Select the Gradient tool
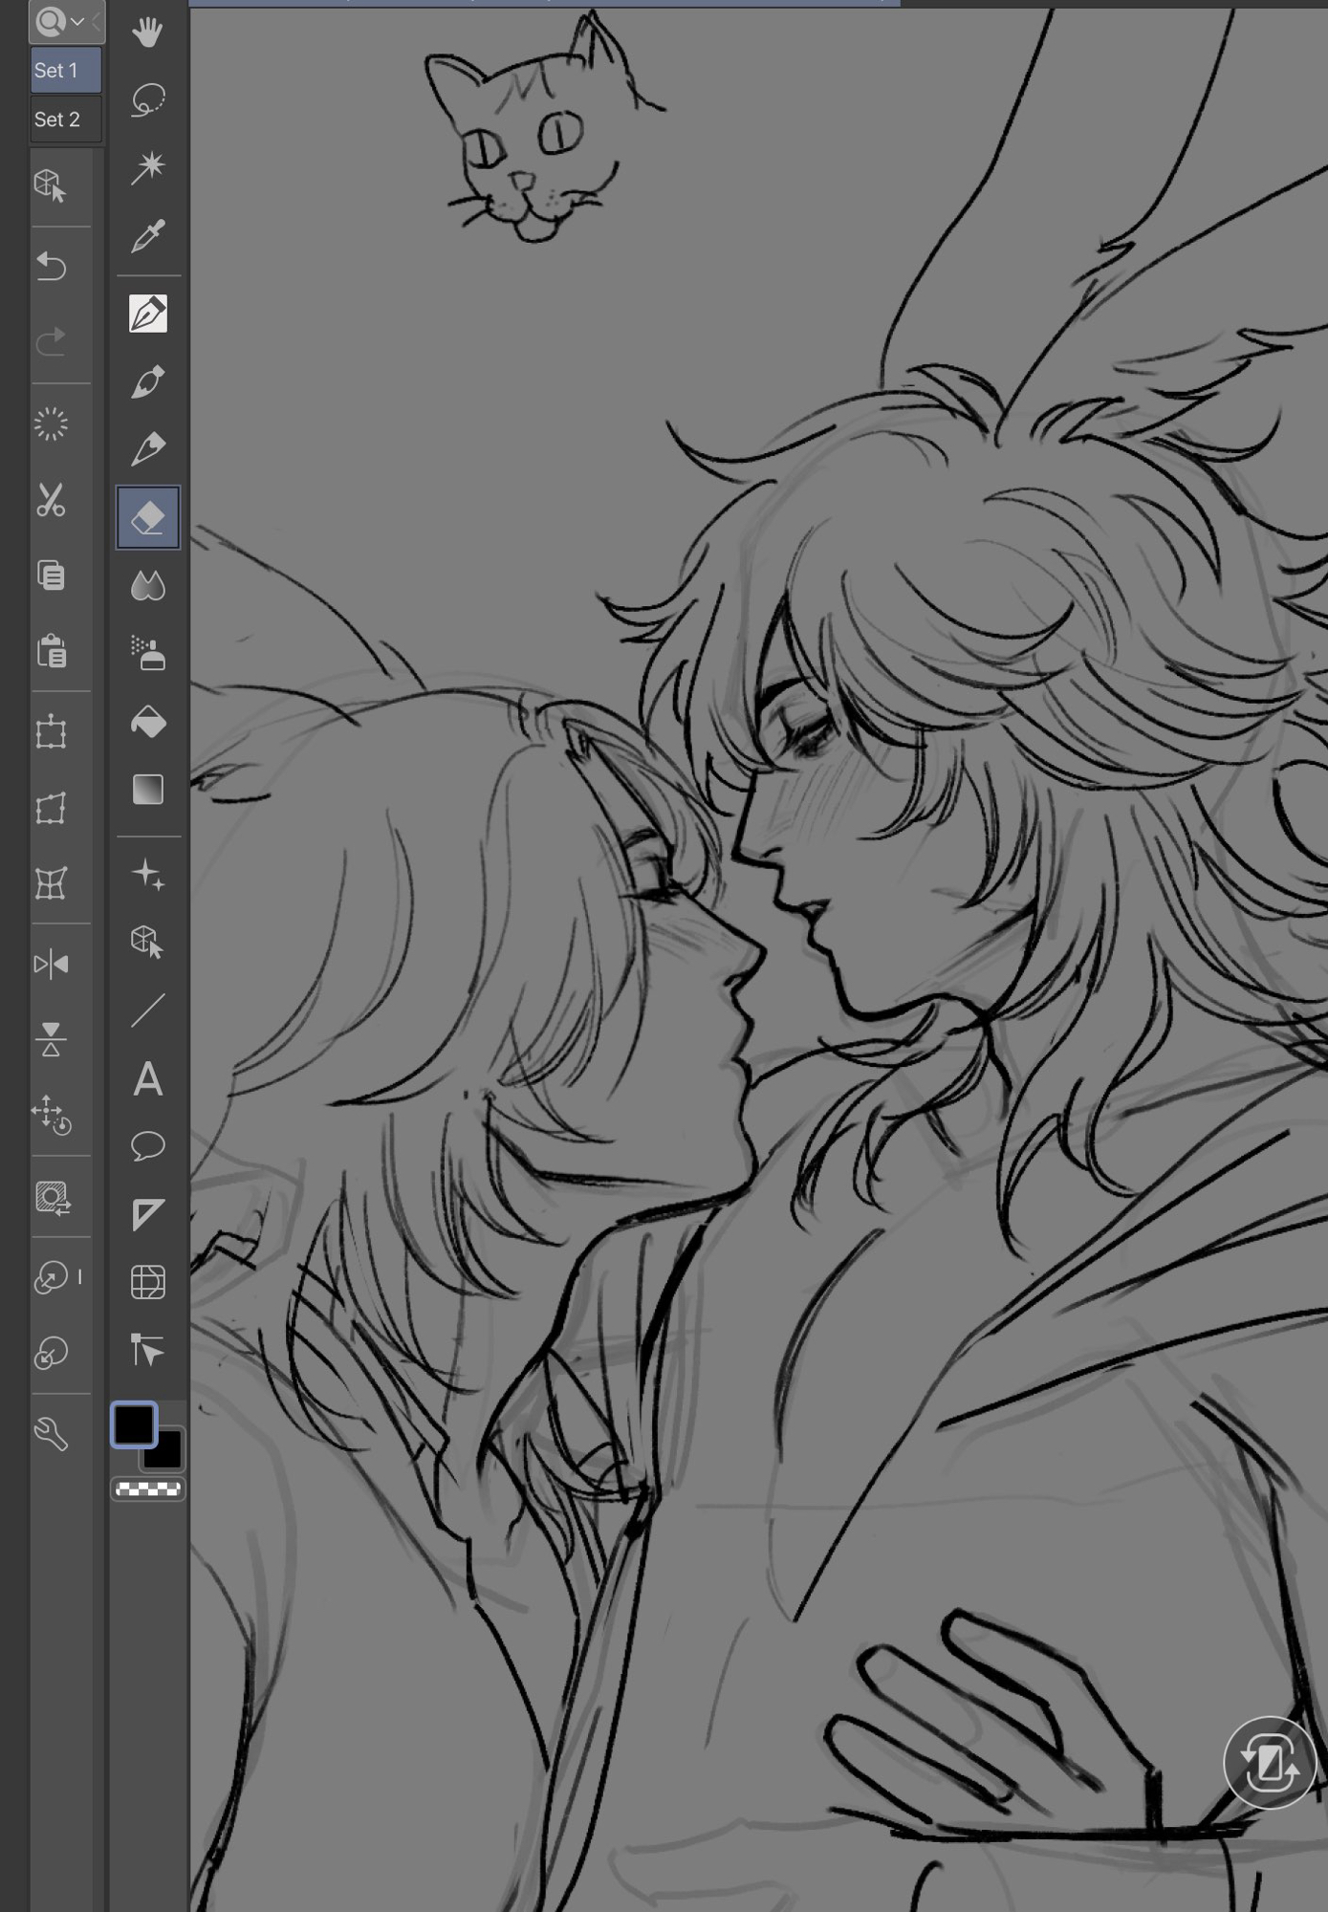The width and height of the screenshot is (1328, 1912). 147,790
